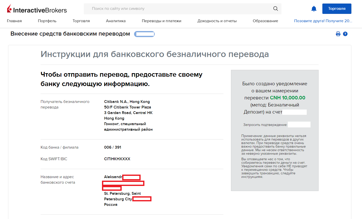Screen dimensions: 362x219
Task: Open the Доходность и отчеты menu
Action: coord(217,21)
